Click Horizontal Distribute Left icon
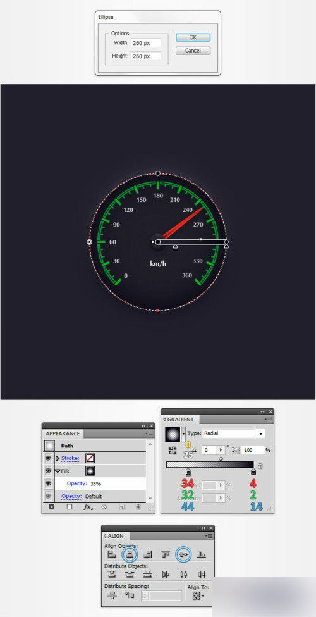Screen dimensions: 316x617 166,575
